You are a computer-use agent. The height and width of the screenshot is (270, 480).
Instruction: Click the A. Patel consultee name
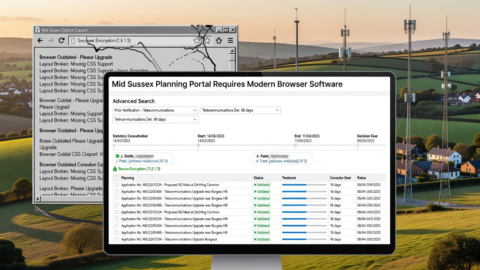262,156
